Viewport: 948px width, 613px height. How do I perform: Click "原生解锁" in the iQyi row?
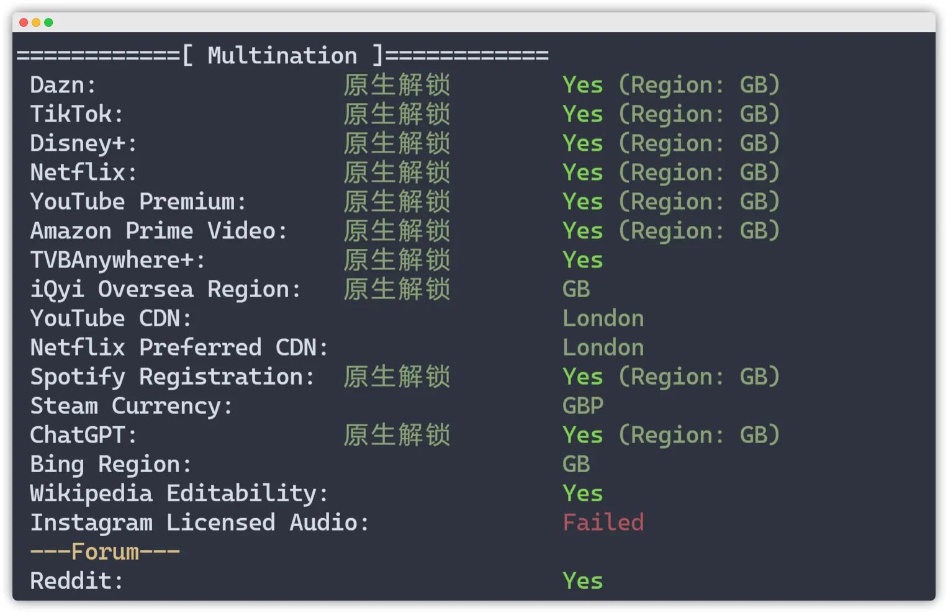tap(397, 289)
